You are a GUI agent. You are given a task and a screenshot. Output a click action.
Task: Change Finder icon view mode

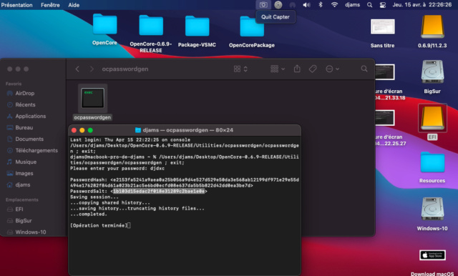[240, 69]
